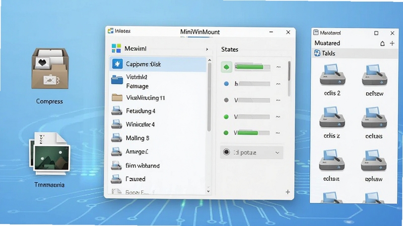Click the up arrow of the drive list scrollbar
This screenshot has width=403, height=226.
click(210, 60)
